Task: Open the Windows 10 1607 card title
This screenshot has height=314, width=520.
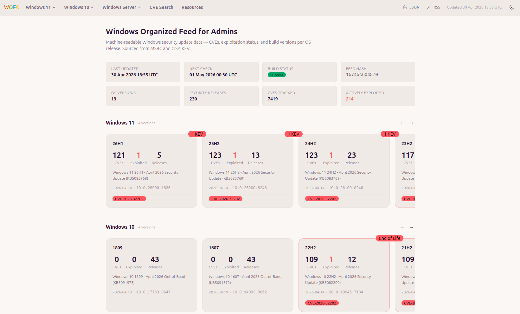Action: click(214, 248)
